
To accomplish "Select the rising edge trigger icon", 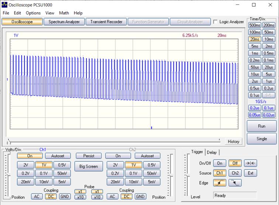I will point(219,182).
